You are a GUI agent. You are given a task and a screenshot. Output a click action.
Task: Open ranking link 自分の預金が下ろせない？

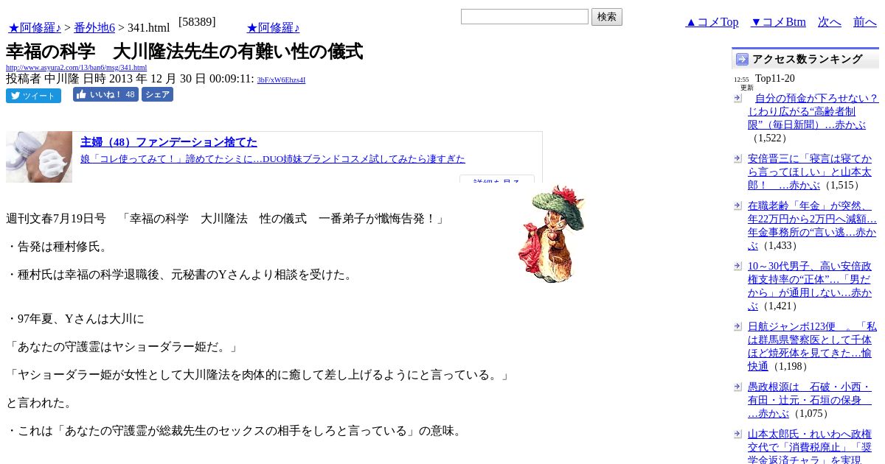[813, 111]
